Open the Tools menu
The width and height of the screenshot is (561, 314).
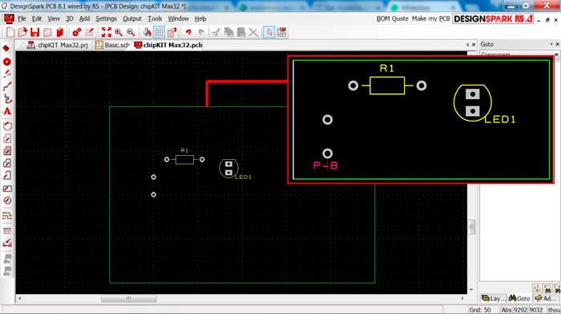click(x=155, y=18)
